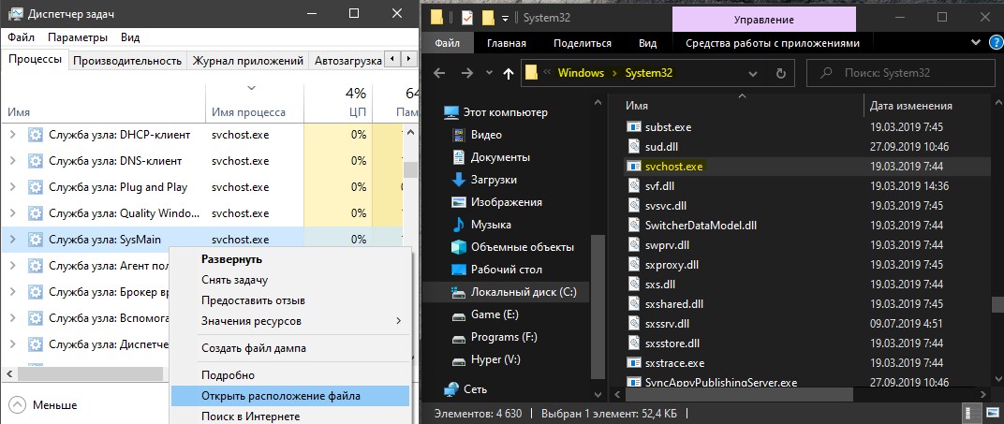1004x424 pixels.
Task: Select subst.exe file in list
Action: tap(668, 127)
